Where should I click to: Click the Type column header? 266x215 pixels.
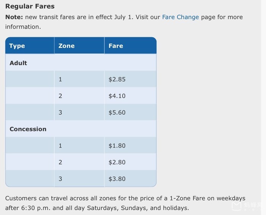17,46
